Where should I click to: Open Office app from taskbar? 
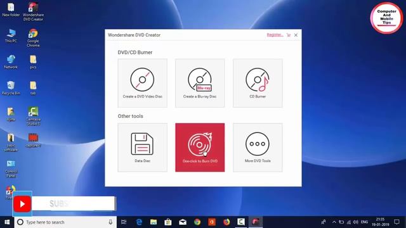[212, 222]
